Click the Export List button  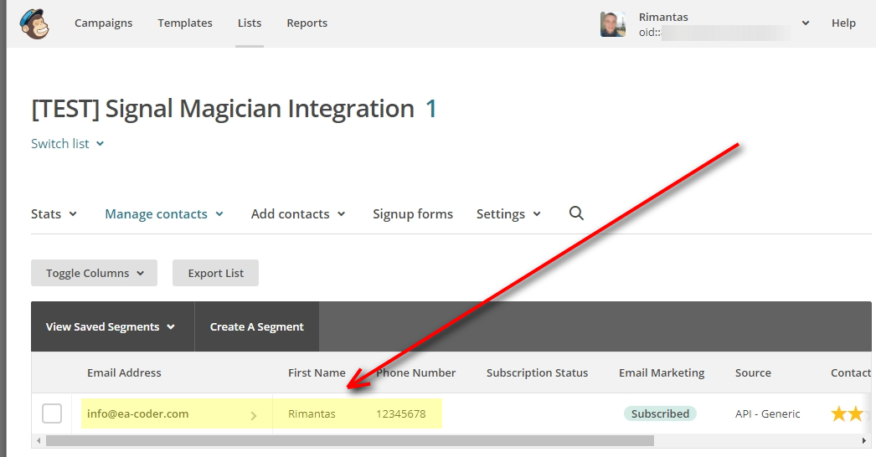(215, 273)
